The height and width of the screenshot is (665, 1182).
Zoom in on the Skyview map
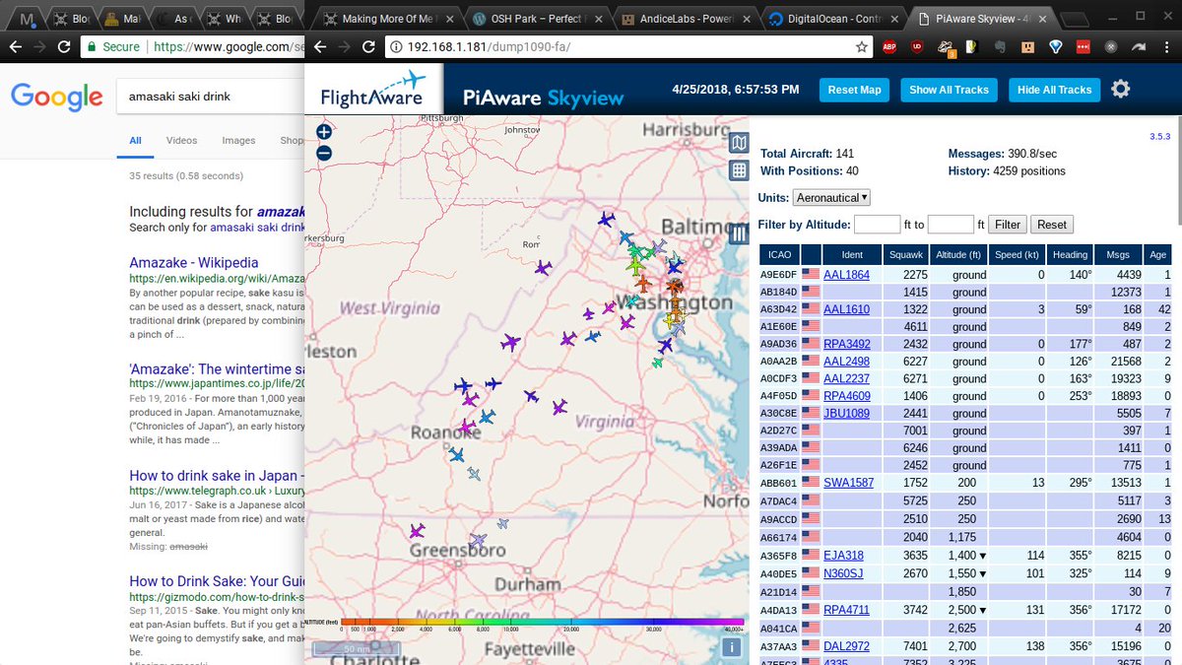coord(324,131)
